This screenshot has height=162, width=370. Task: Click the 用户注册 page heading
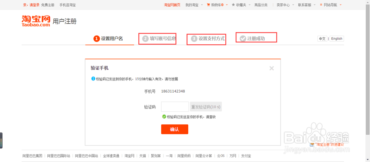[64, 21]
